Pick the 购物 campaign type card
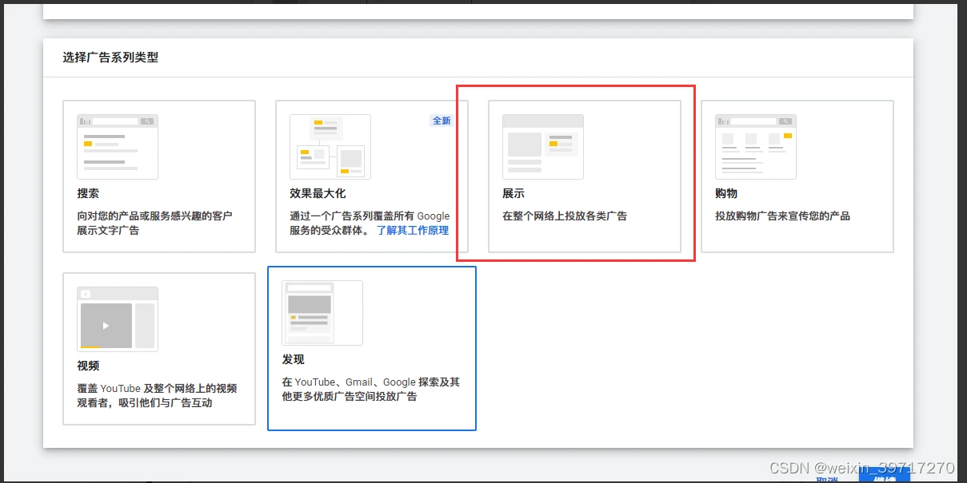The width and height of the screenshot is (967, 483). point(797,176)
